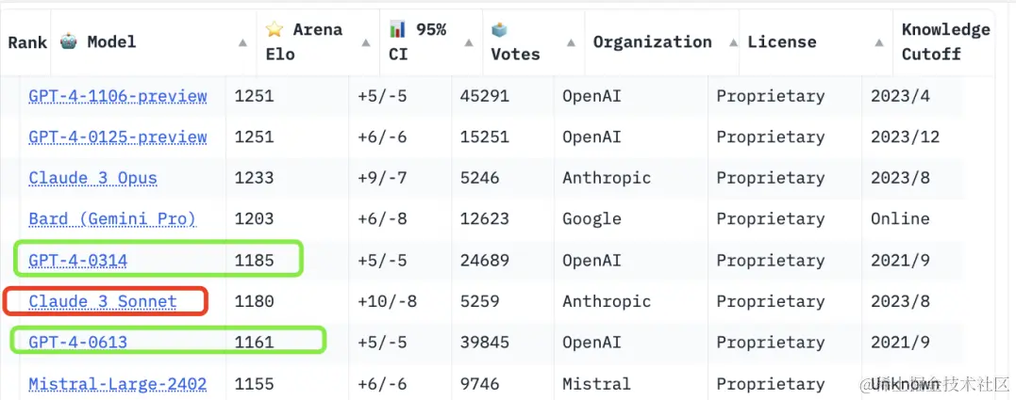Open the GPT-4-0314 model link

pyautogui.click(x=78, y=260)
